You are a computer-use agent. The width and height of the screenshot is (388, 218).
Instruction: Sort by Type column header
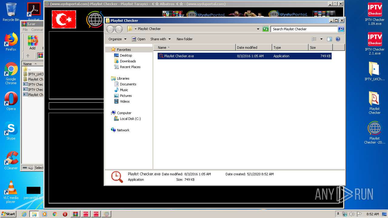pos(290,48)
